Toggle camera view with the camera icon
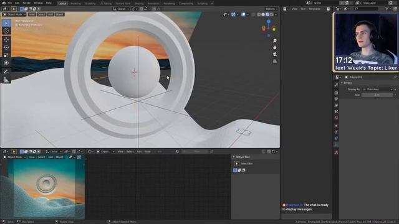The width and height of the screenshot is (399, 224). [275, 54]
